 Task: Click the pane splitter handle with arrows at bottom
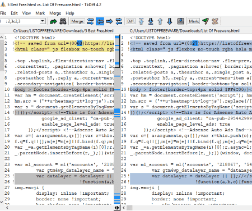[x=117, y=208]
